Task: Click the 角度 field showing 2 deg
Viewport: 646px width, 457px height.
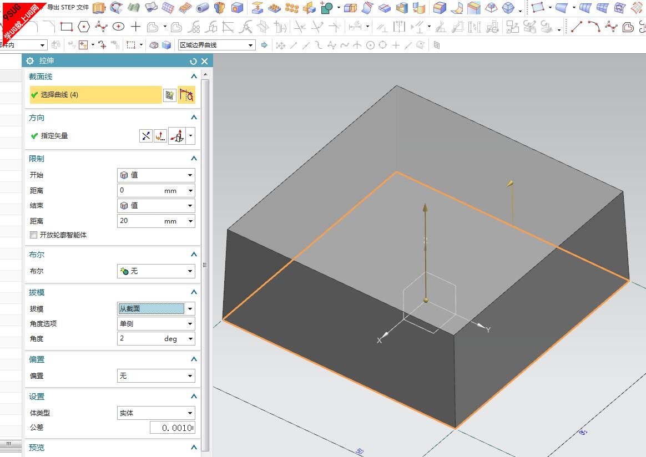Action: 152,339
